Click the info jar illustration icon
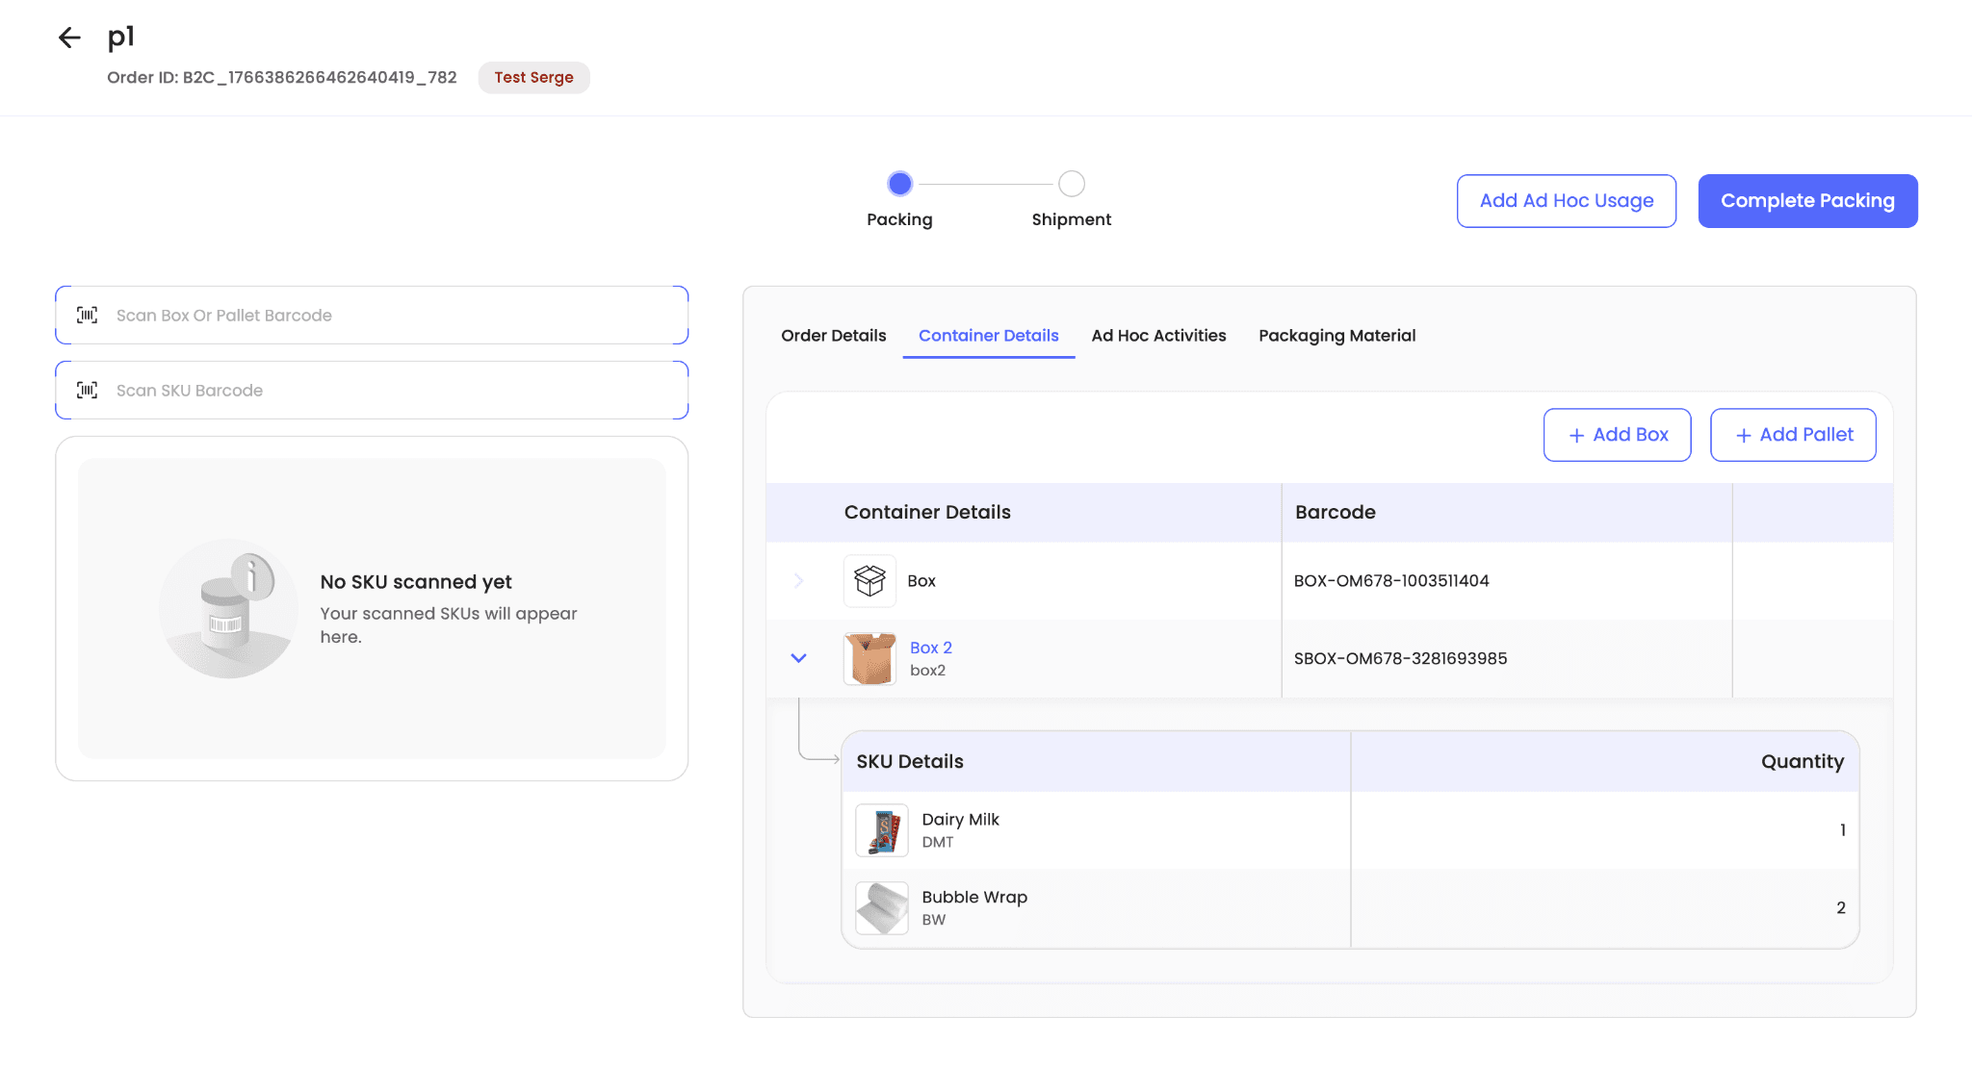 pos(229,608)
